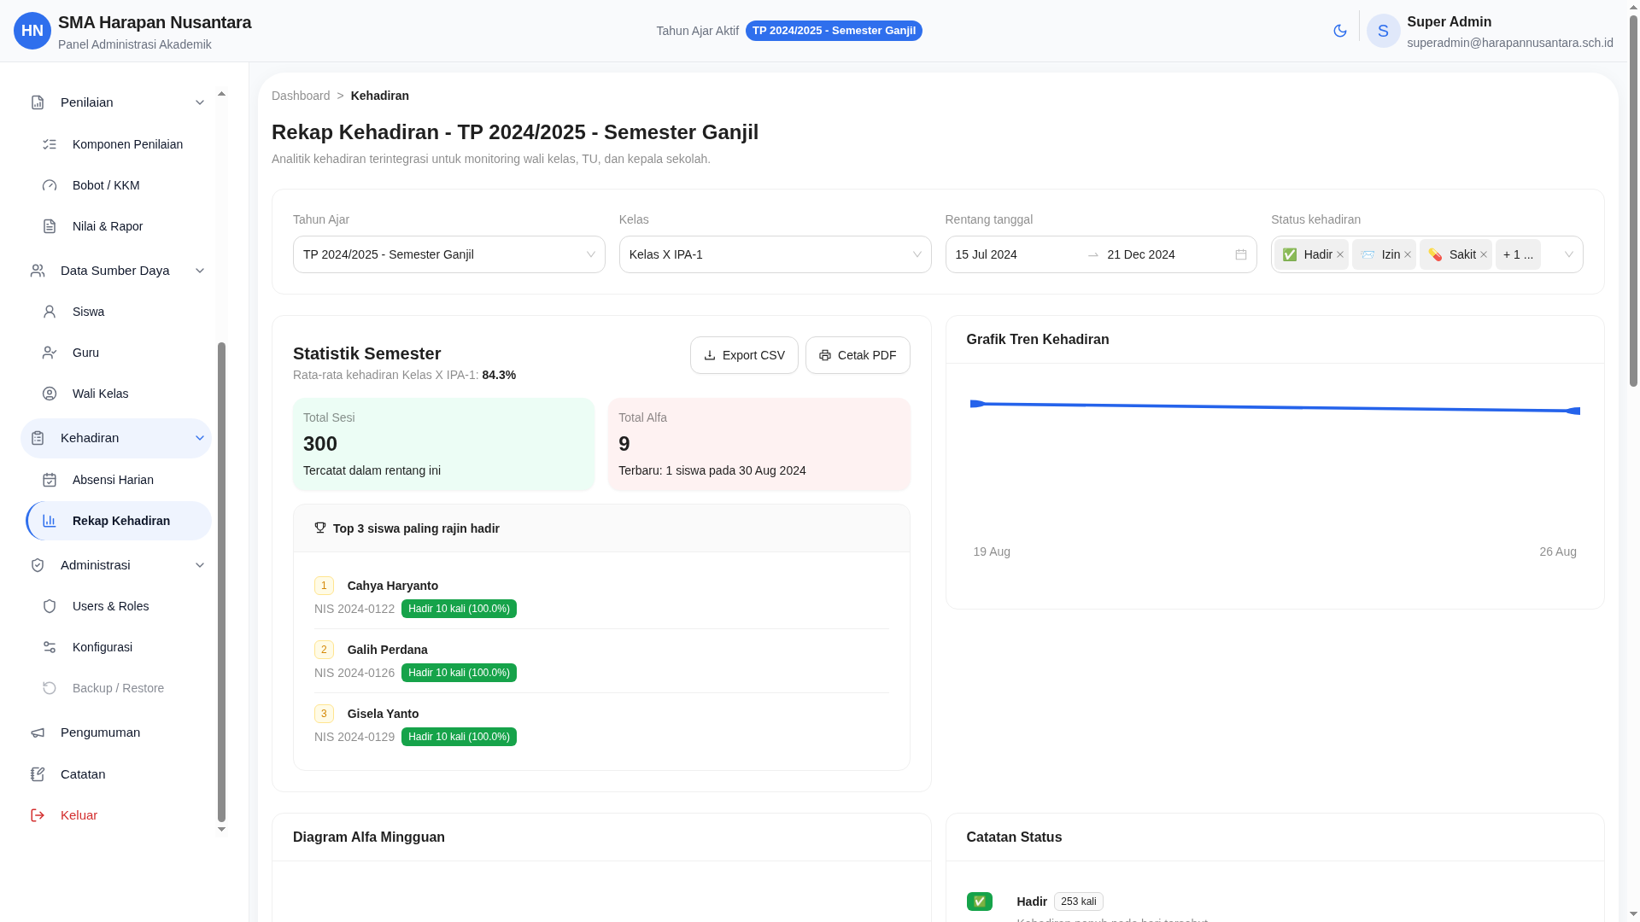Viewport: 1640px width, 922px height.
Task: Remove the Hadir status tag
Action: [1340, 254]
